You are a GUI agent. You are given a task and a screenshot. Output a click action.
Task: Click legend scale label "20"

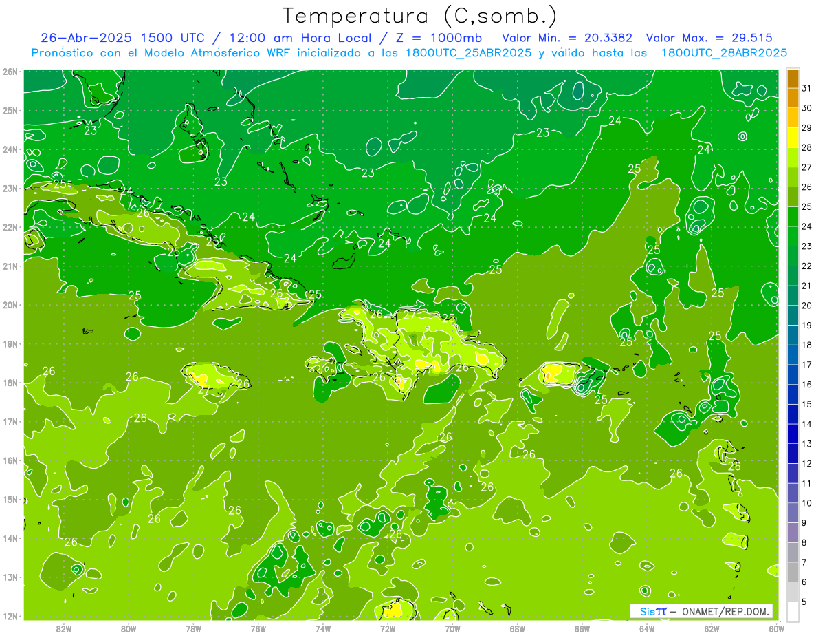(807, 306)
